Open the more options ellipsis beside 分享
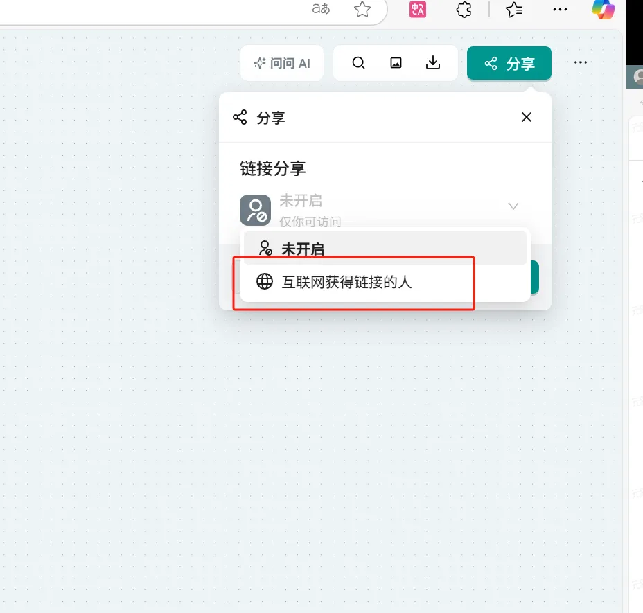Screen dimensions: 643x613 [x=581, y=63]
